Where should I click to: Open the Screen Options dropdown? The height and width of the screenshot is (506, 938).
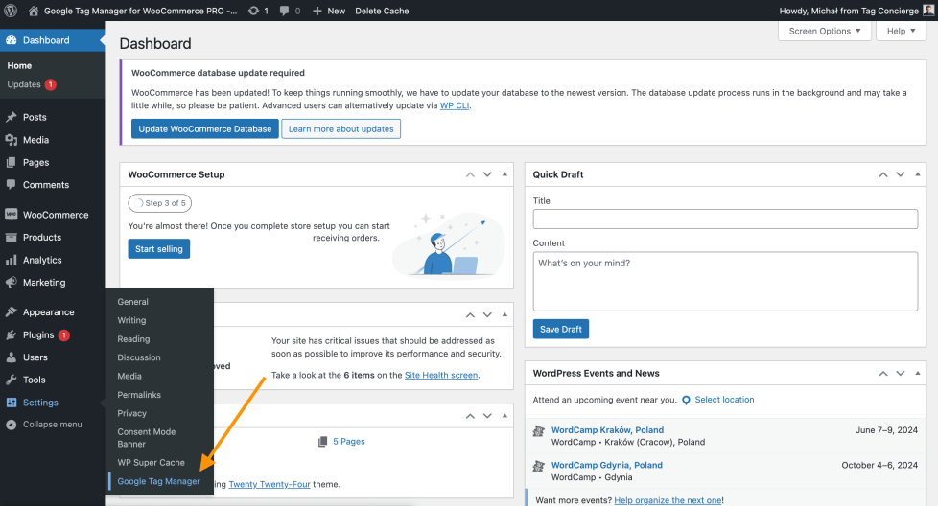pos(824,31)
